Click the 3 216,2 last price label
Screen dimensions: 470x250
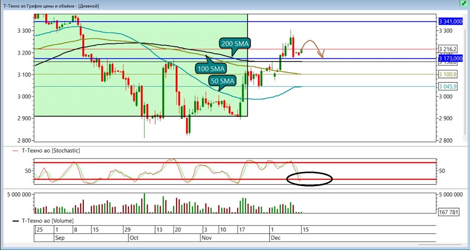(x=447, y=49)
